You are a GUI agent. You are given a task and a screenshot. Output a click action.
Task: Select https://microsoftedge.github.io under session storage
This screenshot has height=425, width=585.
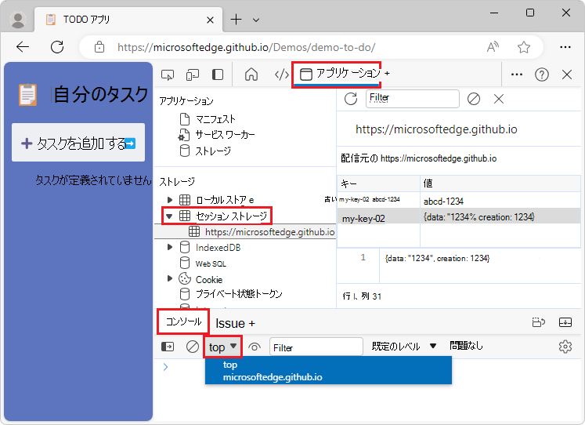[269, 231]
